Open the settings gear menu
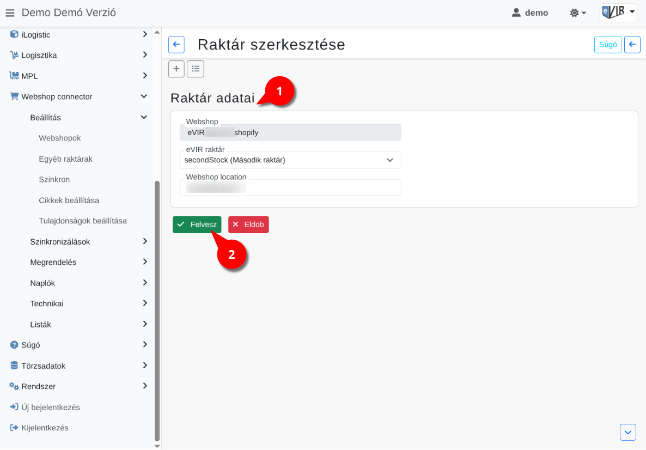 (x=577, y=13)
